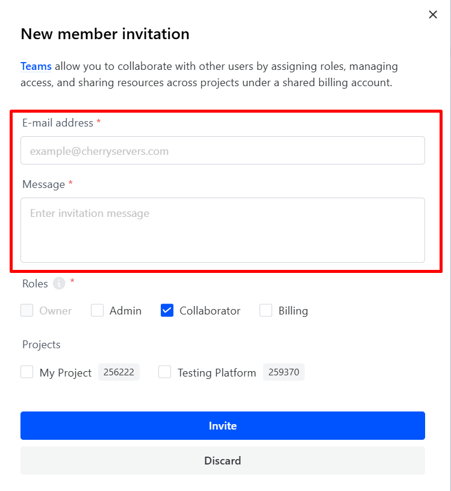Click the 259370 project ID badge

click(x=284, y=372)
